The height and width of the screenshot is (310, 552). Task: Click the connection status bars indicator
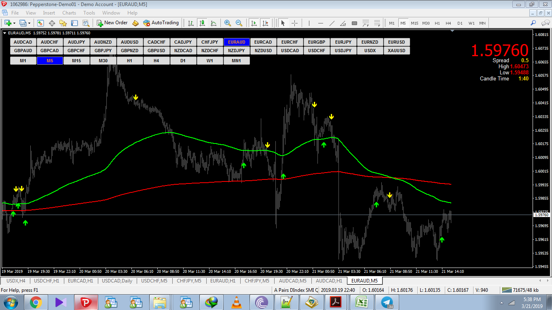506,290
